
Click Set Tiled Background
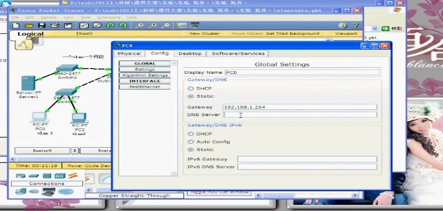click(x=293, y=33)
